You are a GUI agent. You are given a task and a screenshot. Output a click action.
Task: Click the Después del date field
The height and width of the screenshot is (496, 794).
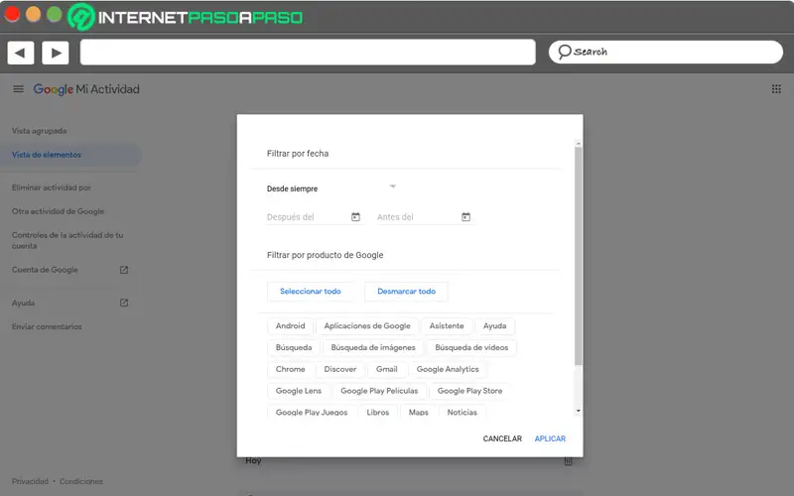pyautogui.click(x=314, y=217)
